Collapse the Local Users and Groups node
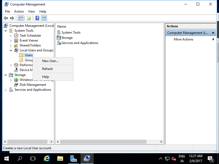The height and width of the screenshot is (164, 219). click(x=11, y=50)
